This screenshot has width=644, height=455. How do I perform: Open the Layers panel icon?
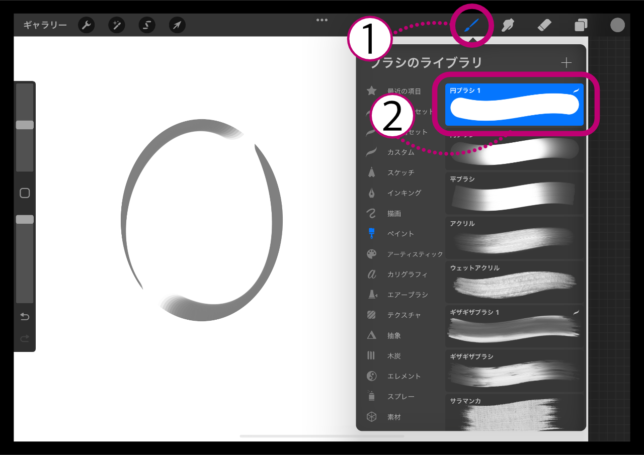[x=581, y=25]
